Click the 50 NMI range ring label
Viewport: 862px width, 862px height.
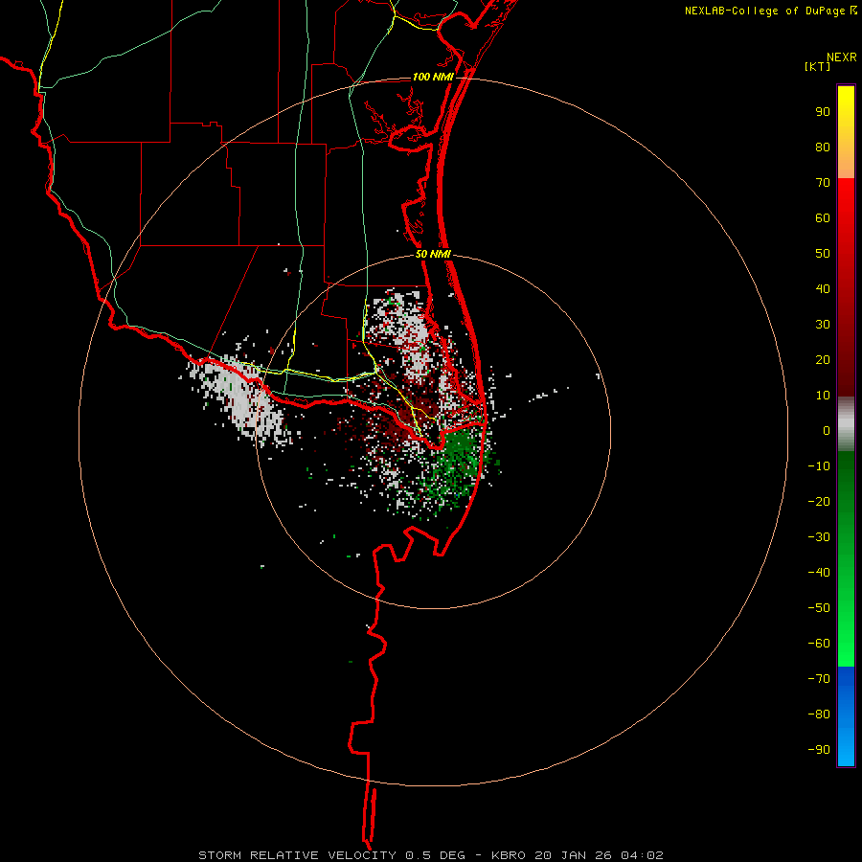tap(433, 254)
